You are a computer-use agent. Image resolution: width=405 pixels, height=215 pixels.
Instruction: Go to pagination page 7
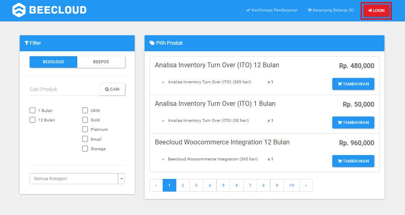tap(250, 185)
